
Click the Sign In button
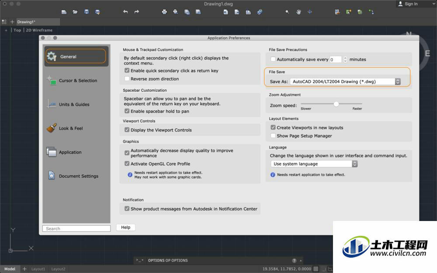(408, 3)
